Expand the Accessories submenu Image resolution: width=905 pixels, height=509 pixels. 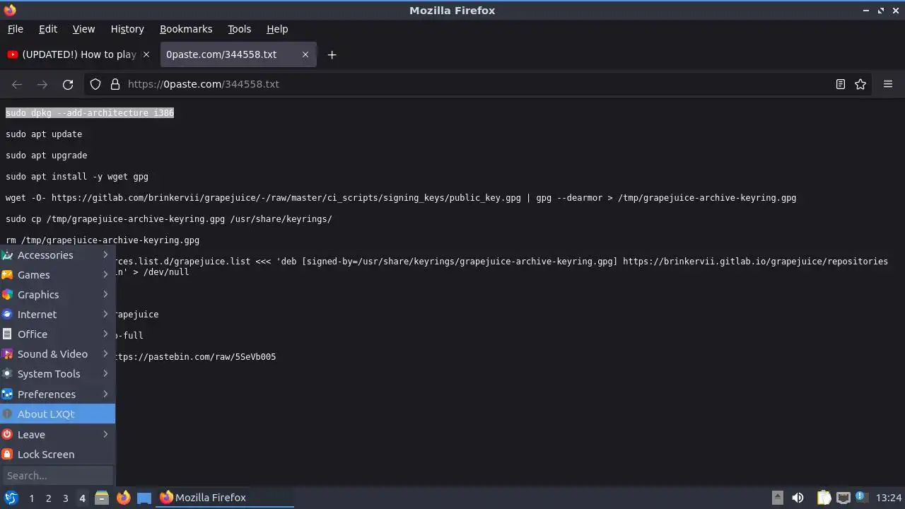[x=57, y=255]
